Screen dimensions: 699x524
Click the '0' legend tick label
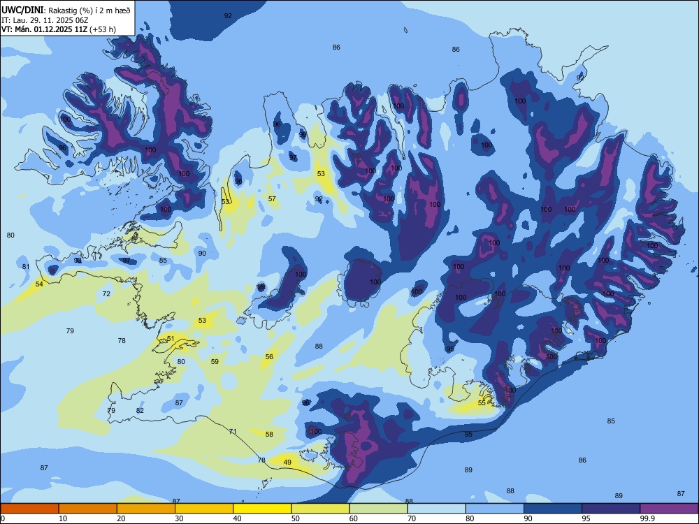[3, 518]
